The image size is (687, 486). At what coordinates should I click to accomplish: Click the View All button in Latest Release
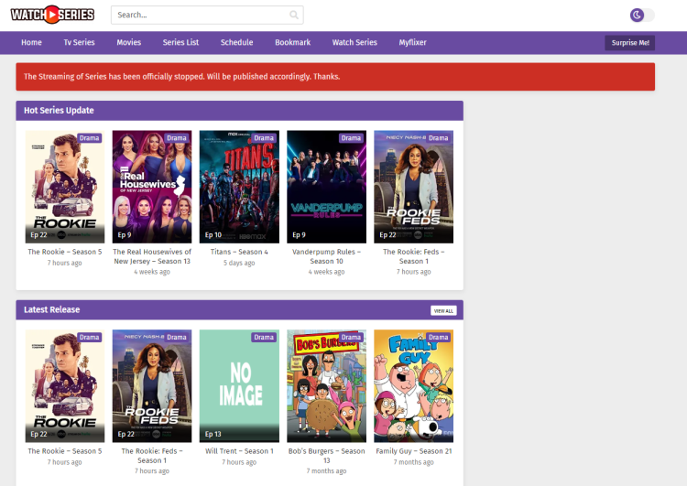[x=443, y=310]
